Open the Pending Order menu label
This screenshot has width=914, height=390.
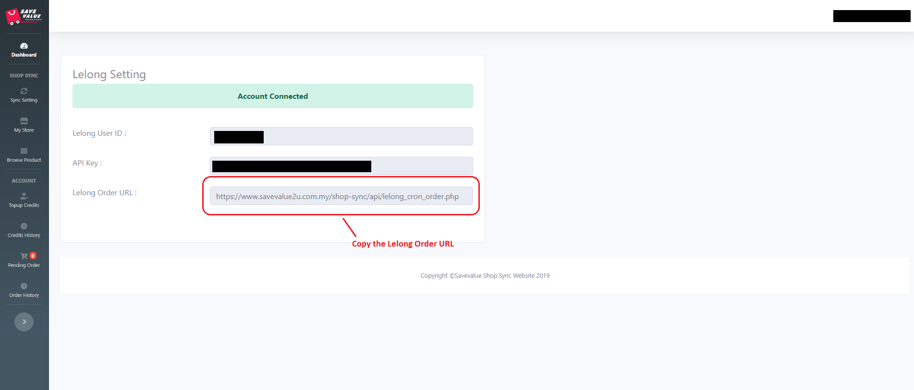click(24, 265)
